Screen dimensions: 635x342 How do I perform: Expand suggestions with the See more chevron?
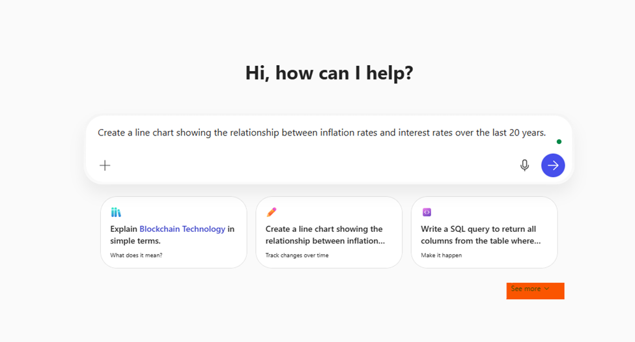tap(546, 289)
